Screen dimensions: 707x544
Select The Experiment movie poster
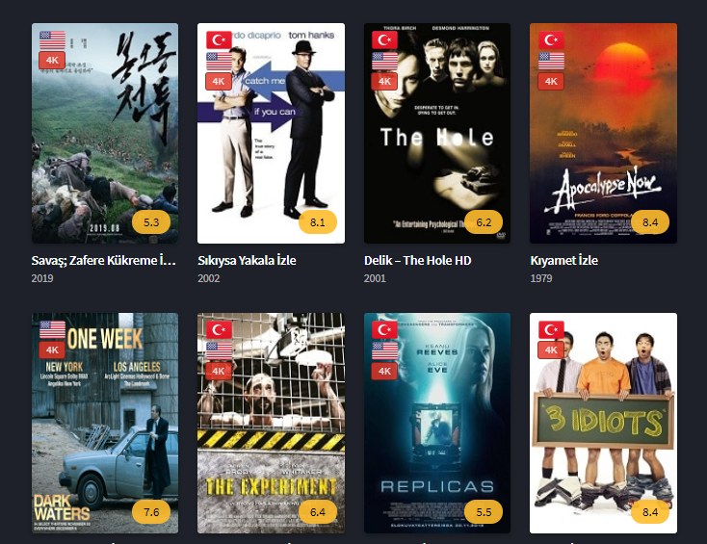click(x=271, y=424)
